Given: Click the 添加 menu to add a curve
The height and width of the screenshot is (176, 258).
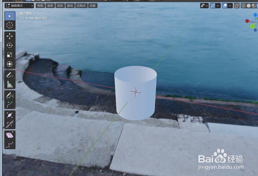Looking at the screenshot, I should (60, 5).
